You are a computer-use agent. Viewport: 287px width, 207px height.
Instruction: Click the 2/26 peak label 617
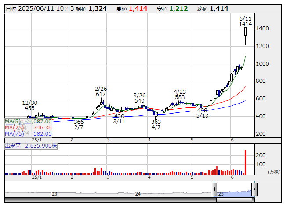point(101,94)
